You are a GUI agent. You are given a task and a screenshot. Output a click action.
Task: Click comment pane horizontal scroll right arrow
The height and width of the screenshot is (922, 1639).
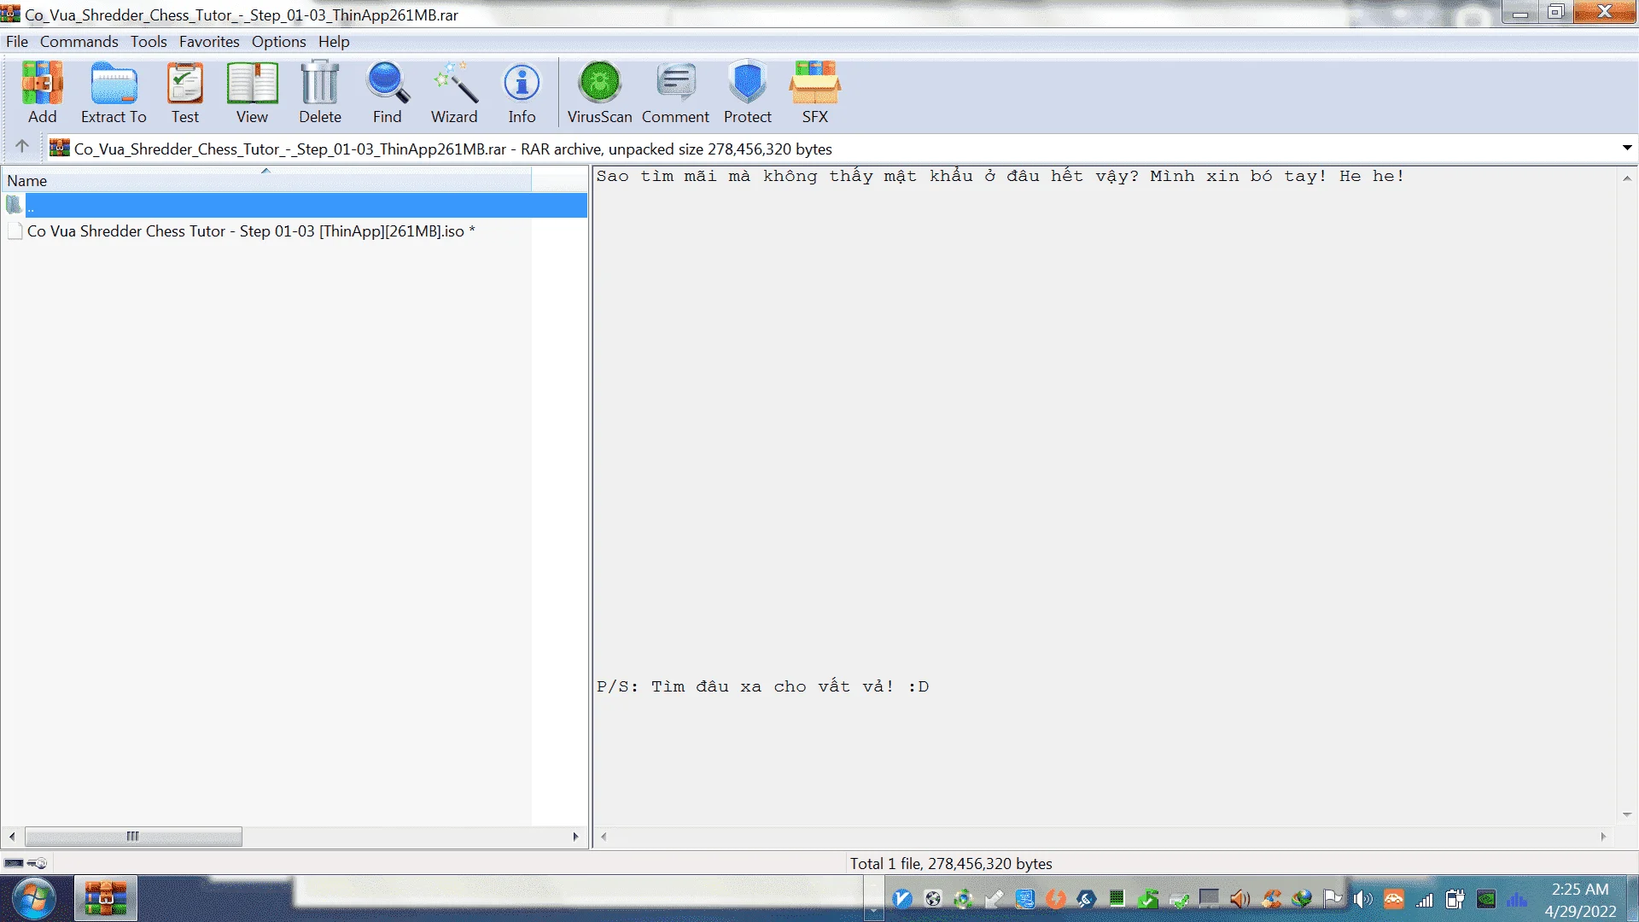tap(1603, 836)
